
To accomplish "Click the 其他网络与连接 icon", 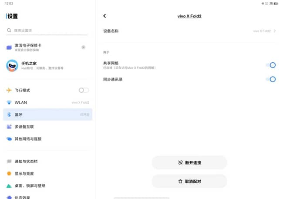I will coord(9,139).
